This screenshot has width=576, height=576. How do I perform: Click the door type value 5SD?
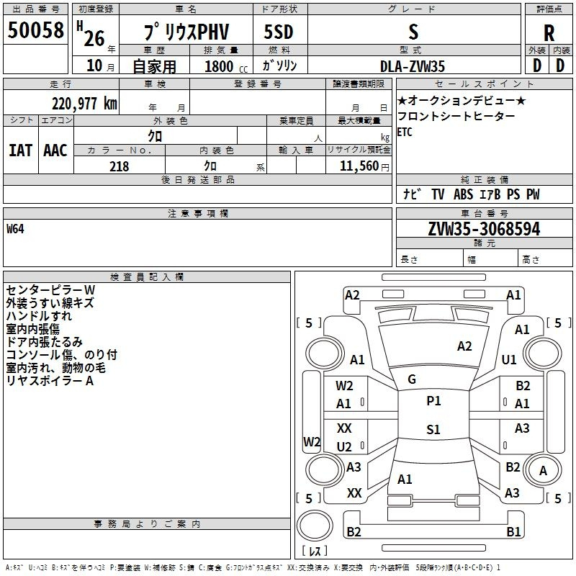click(279, 32)
